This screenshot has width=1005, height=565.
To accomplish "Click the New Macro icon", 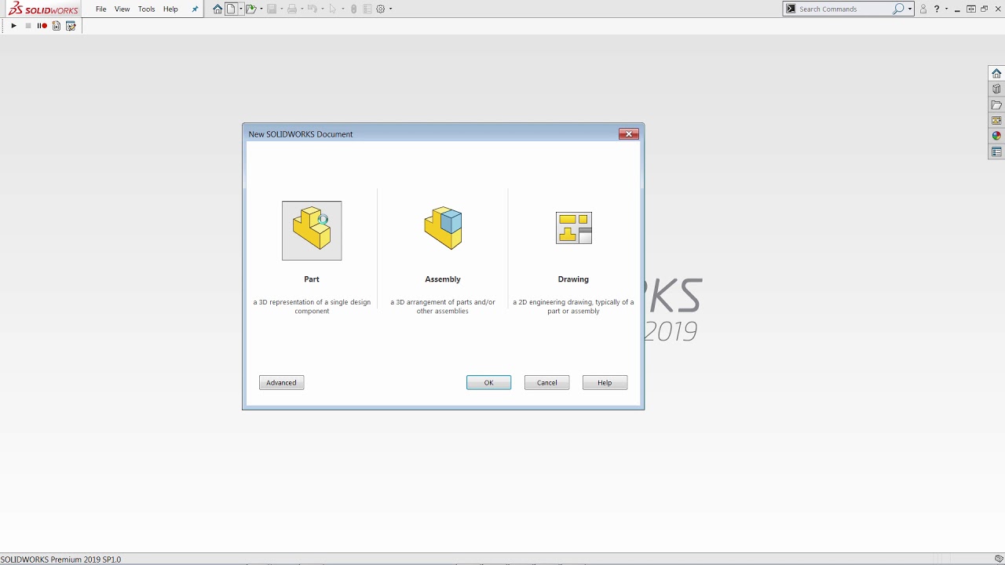I will pos(57,26).
